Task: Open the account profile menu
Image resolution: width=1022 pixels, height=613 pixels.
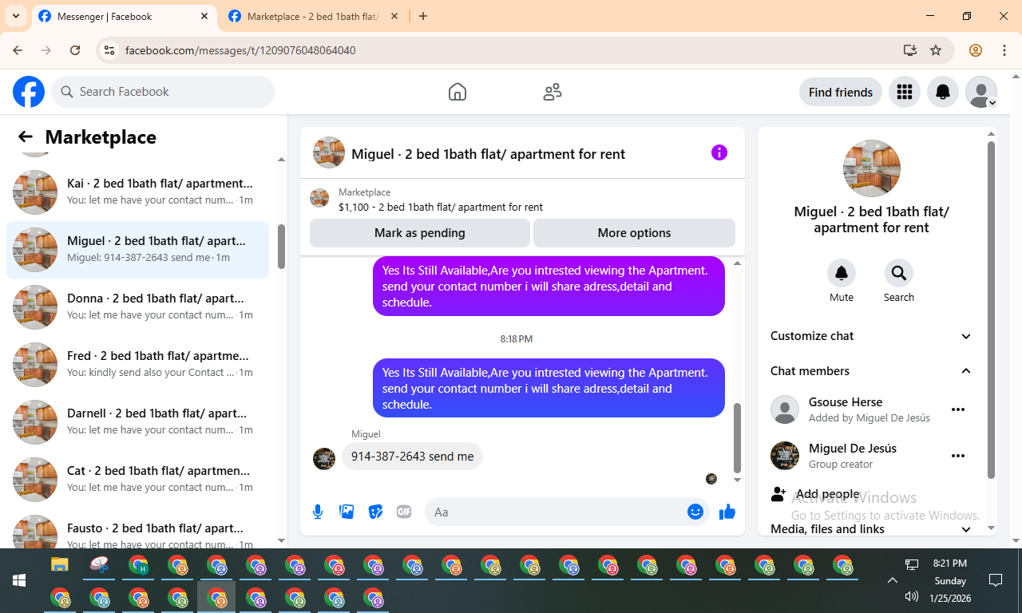Action: (981, 92)
